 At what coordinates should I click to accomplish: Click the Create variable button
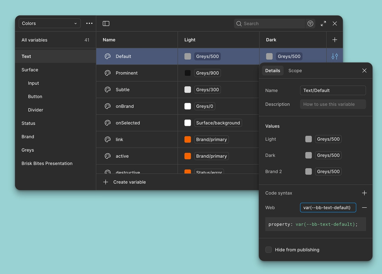click(124, 182)
